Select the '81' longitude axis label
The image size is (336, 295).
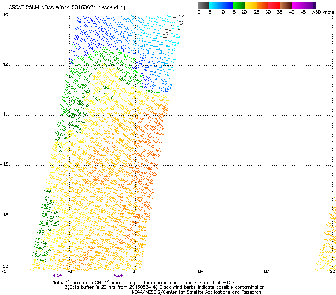(x=135, y=271)
